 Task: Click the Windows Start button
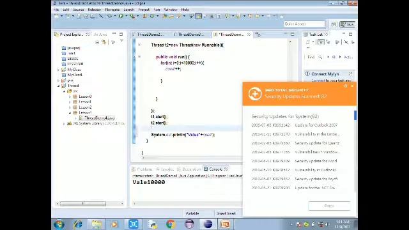(x=59, y=224)
